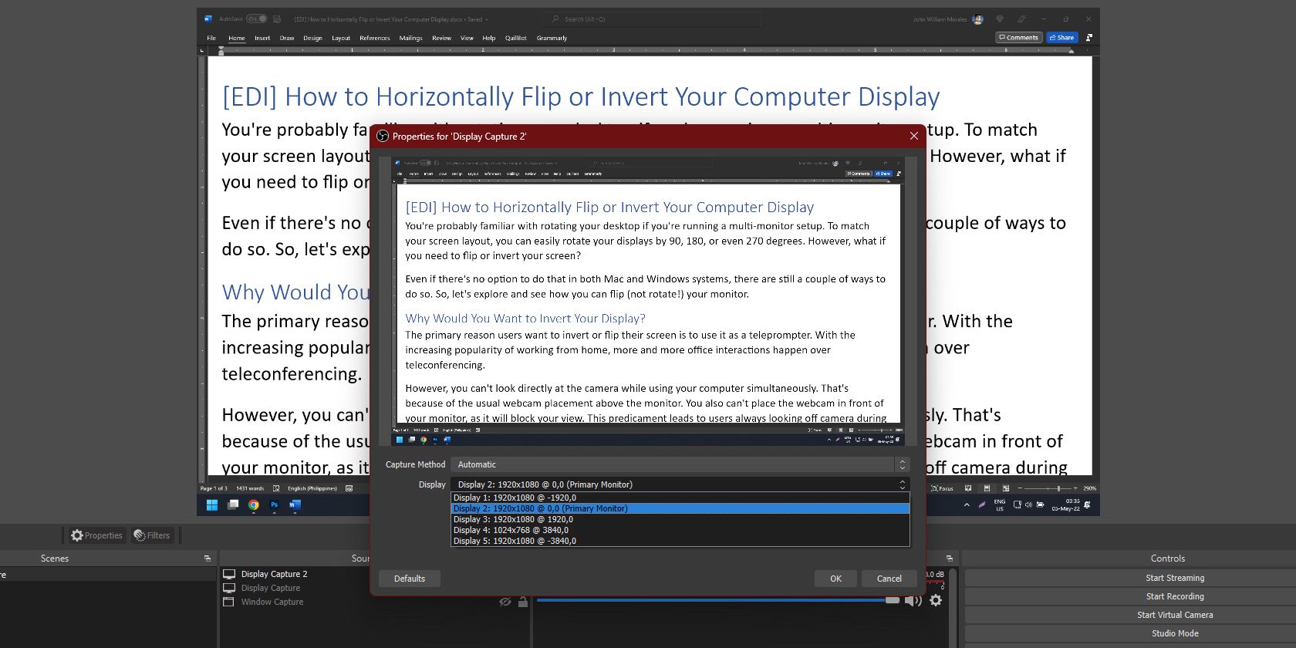Open Word from the taskbar
This screenshot has height=648, width=1296.
(295, 505)
